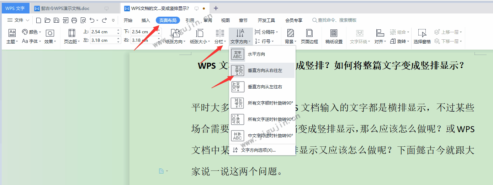Click the 组合 group button
This screenshot has height=185, width=493.
point(399,32)
